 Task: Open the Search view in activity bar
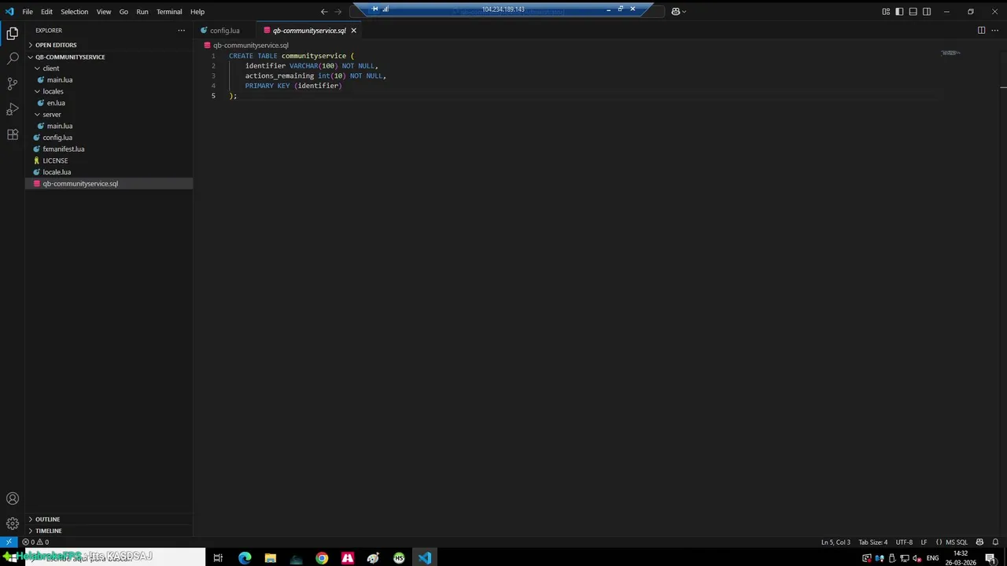[13, 58]
